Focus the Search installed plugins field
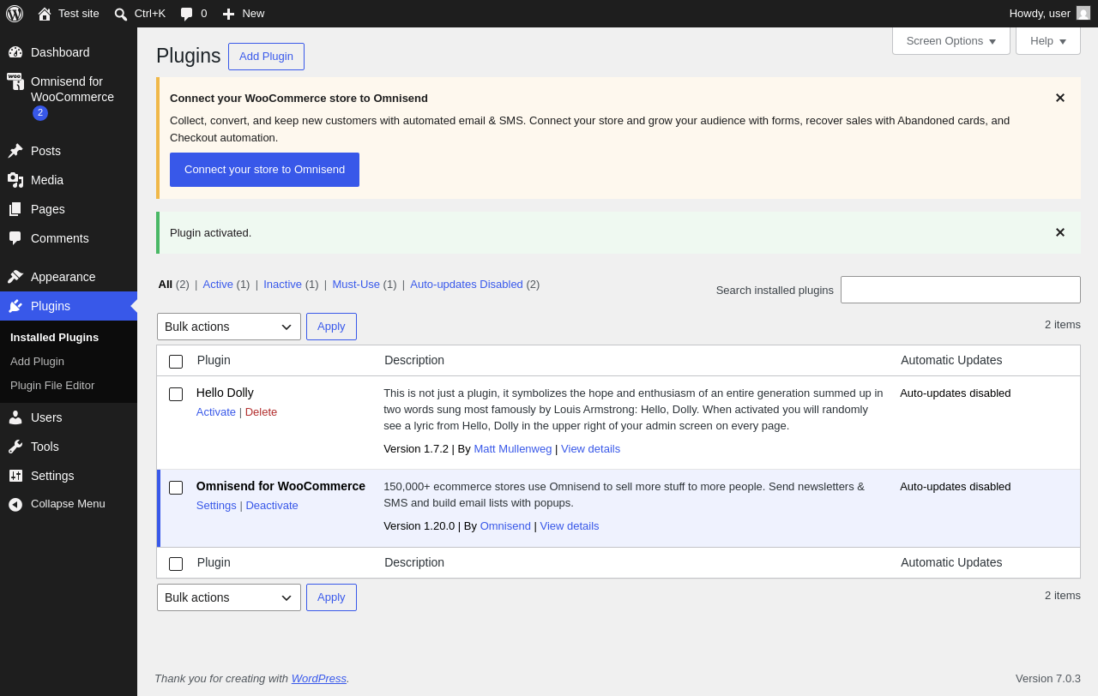This screenshot has width=1098, height=696. pyautogui.click(x=961, y=290)
